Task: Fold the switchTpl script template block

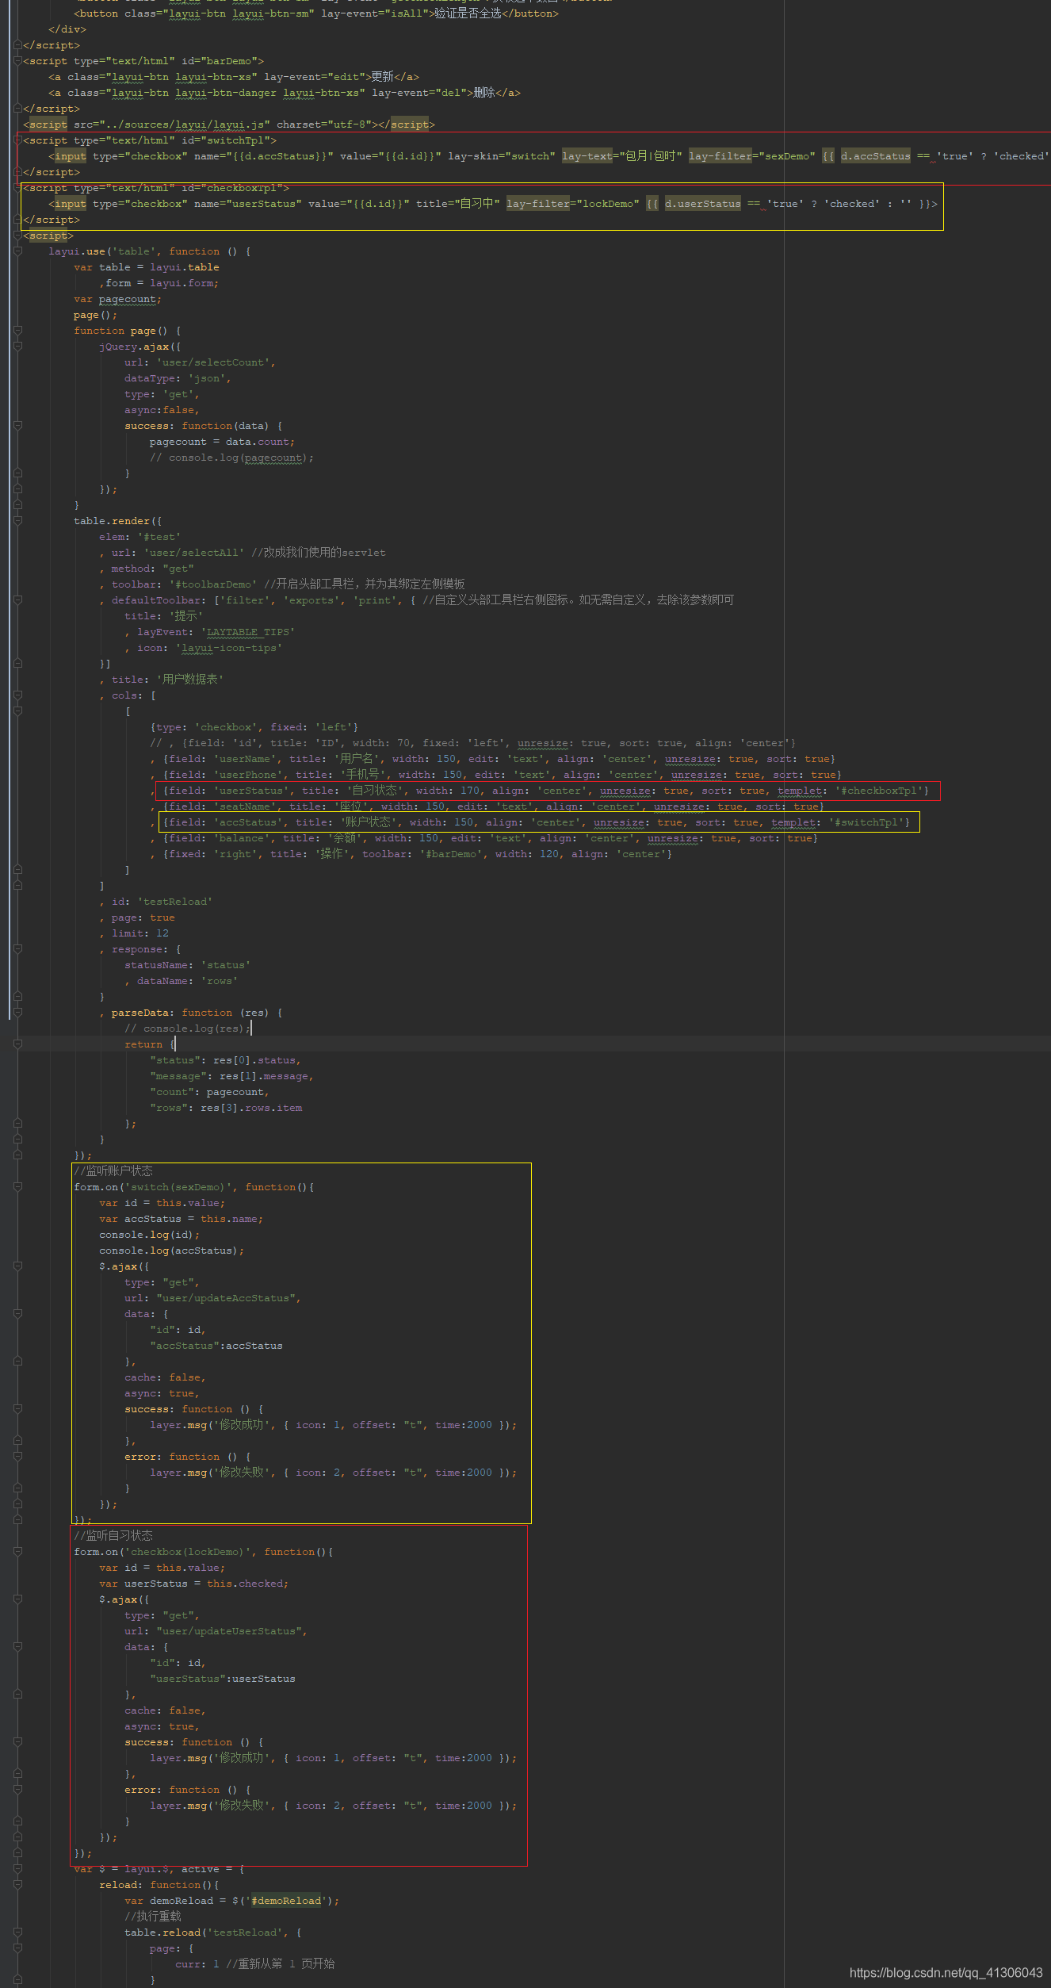Action: 17,140
